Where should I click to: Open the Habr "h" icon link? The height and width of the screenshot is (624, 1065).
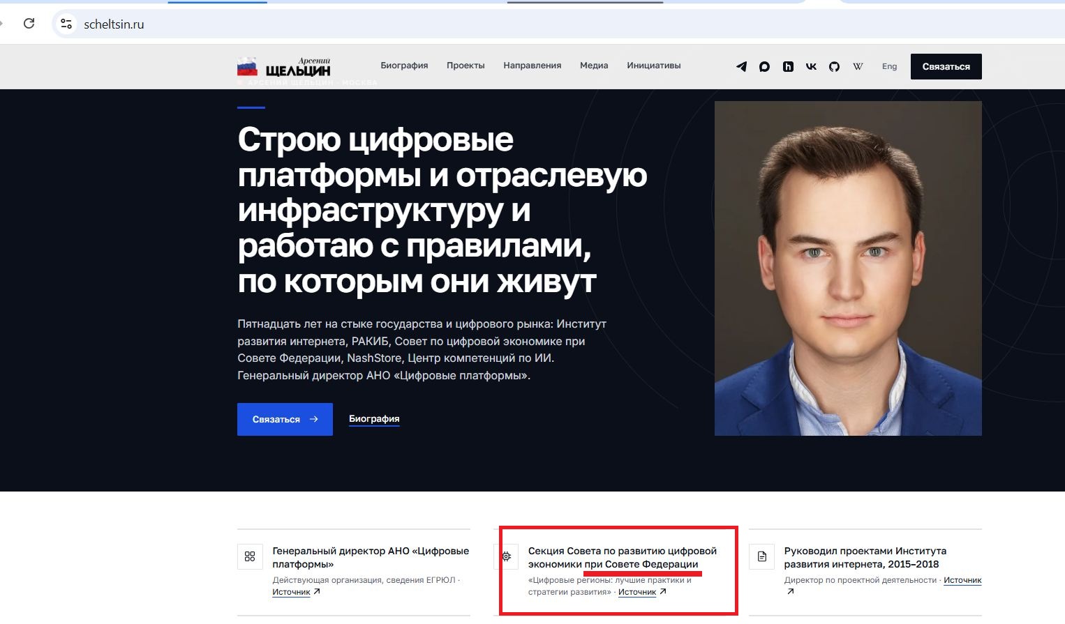pyautogui.click(x=788, y=67)
